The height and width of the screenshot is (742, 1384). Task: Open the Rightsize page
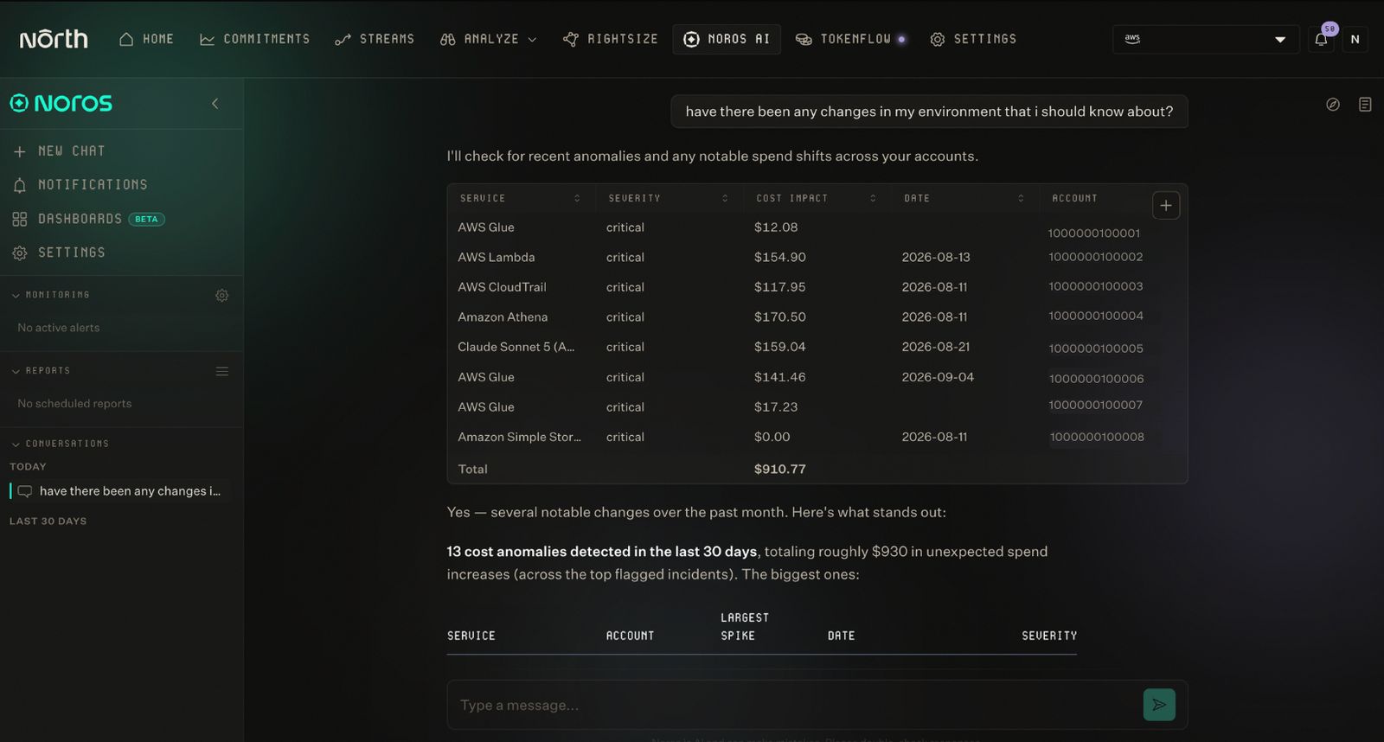[x=610, y=39]
